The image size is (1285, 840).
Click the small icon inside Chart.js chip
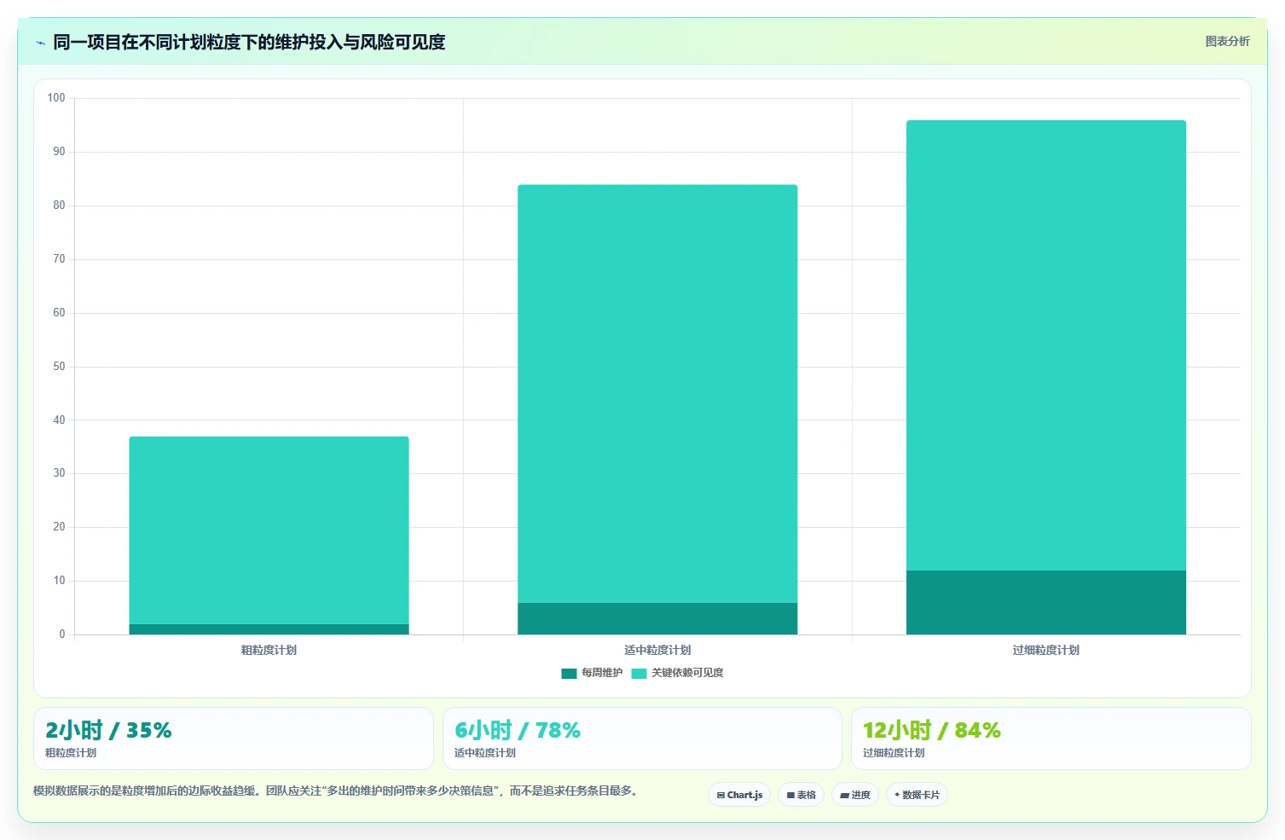click(x=721, y=795)
